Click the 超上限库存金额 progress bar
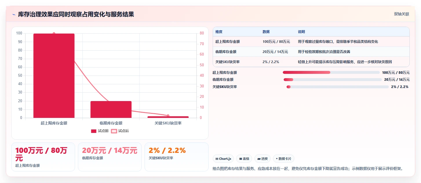Image resolution: width=421 pixels, height=183 pixels. coord(331,72)
